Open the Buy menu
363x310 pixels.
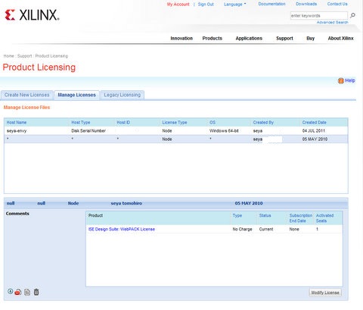click(311, 39)
